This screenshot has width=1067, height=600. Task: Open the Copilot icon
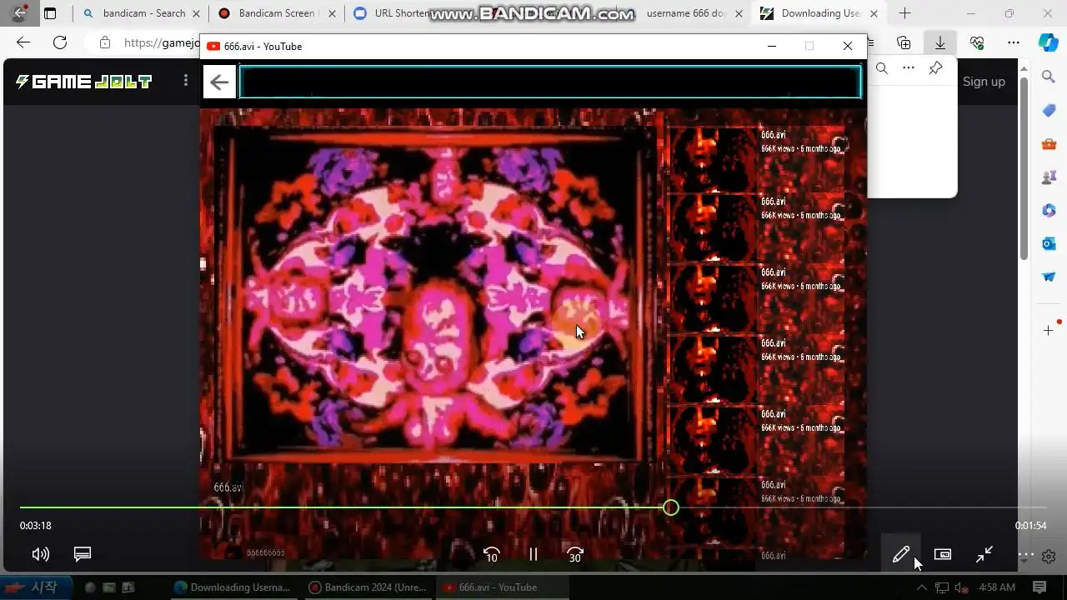pos(1049,42)
